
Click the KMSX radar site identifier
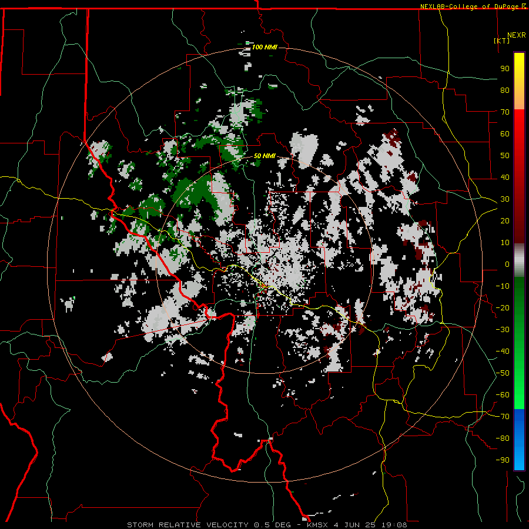[318, 525]
